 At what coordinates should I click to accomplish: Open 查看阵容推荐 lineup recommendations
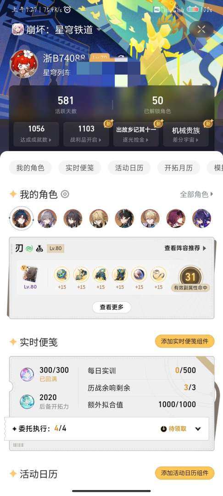tap(185, 248)
